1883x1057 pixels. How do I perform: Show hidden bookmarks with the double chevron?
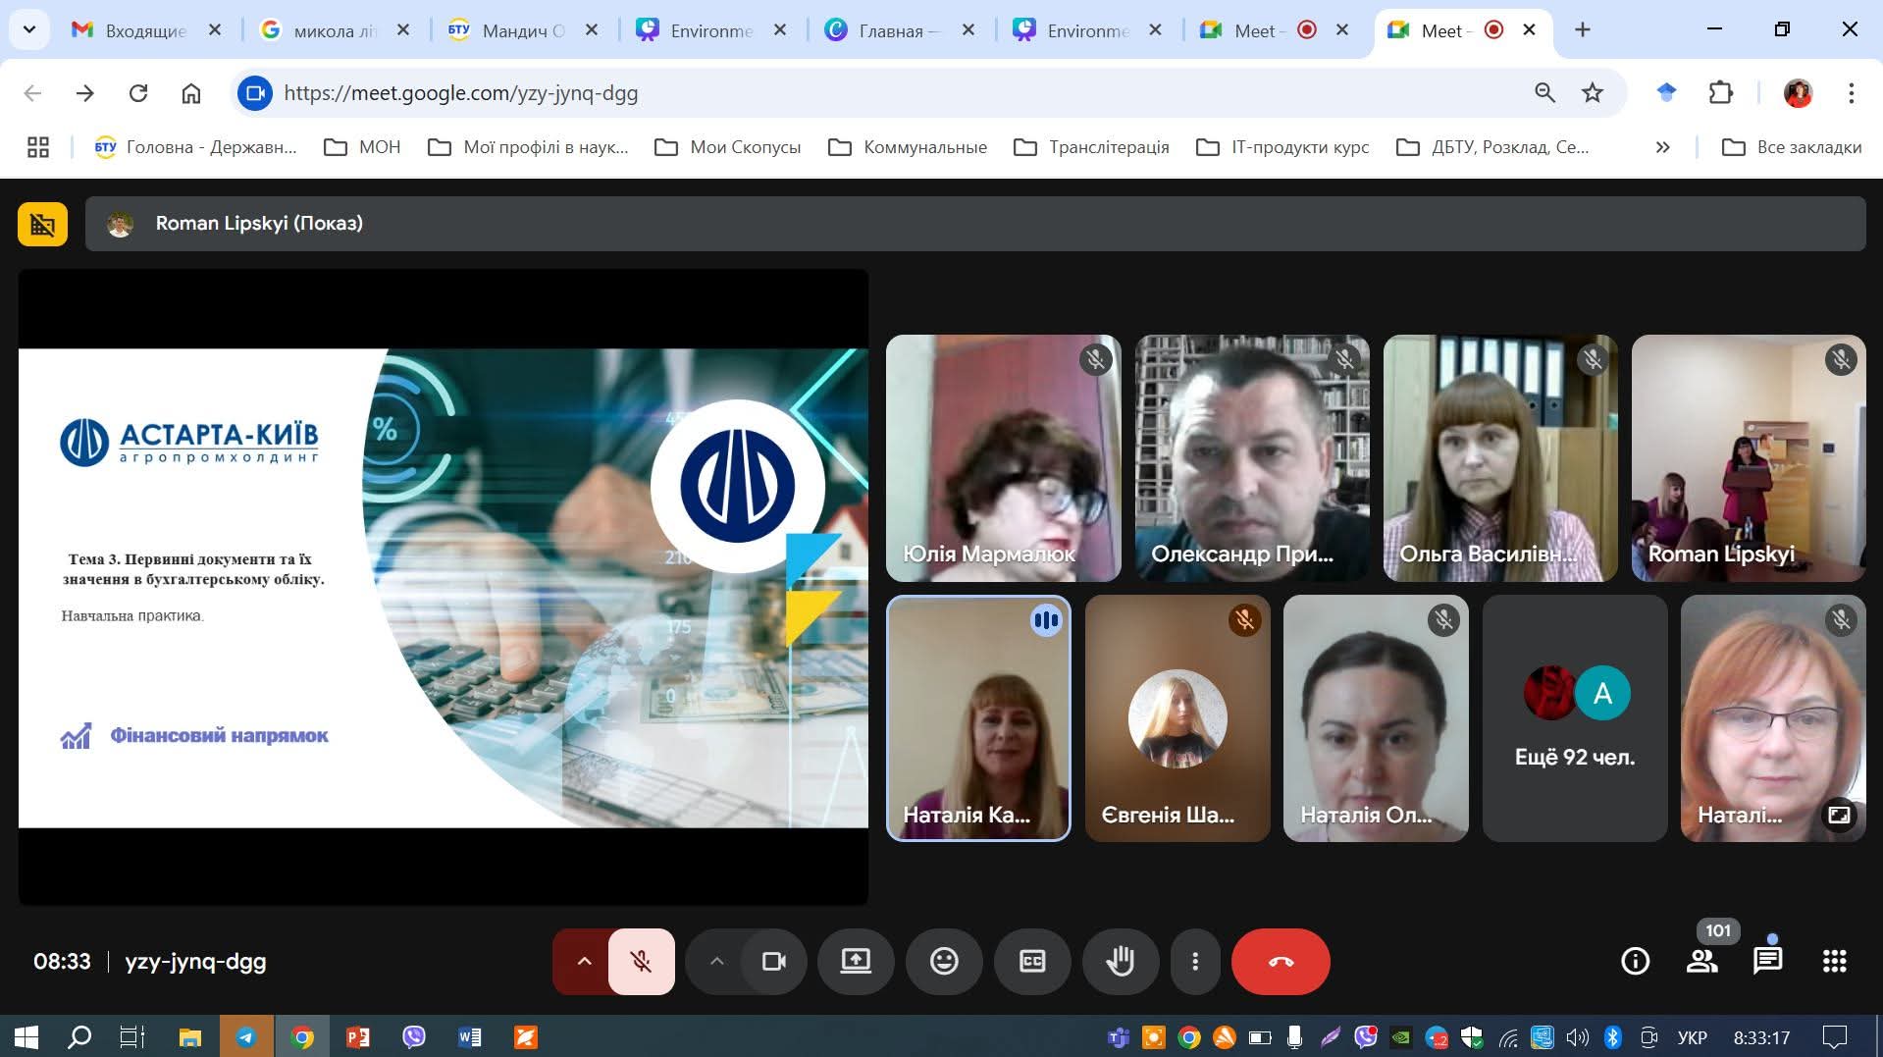1662,147
